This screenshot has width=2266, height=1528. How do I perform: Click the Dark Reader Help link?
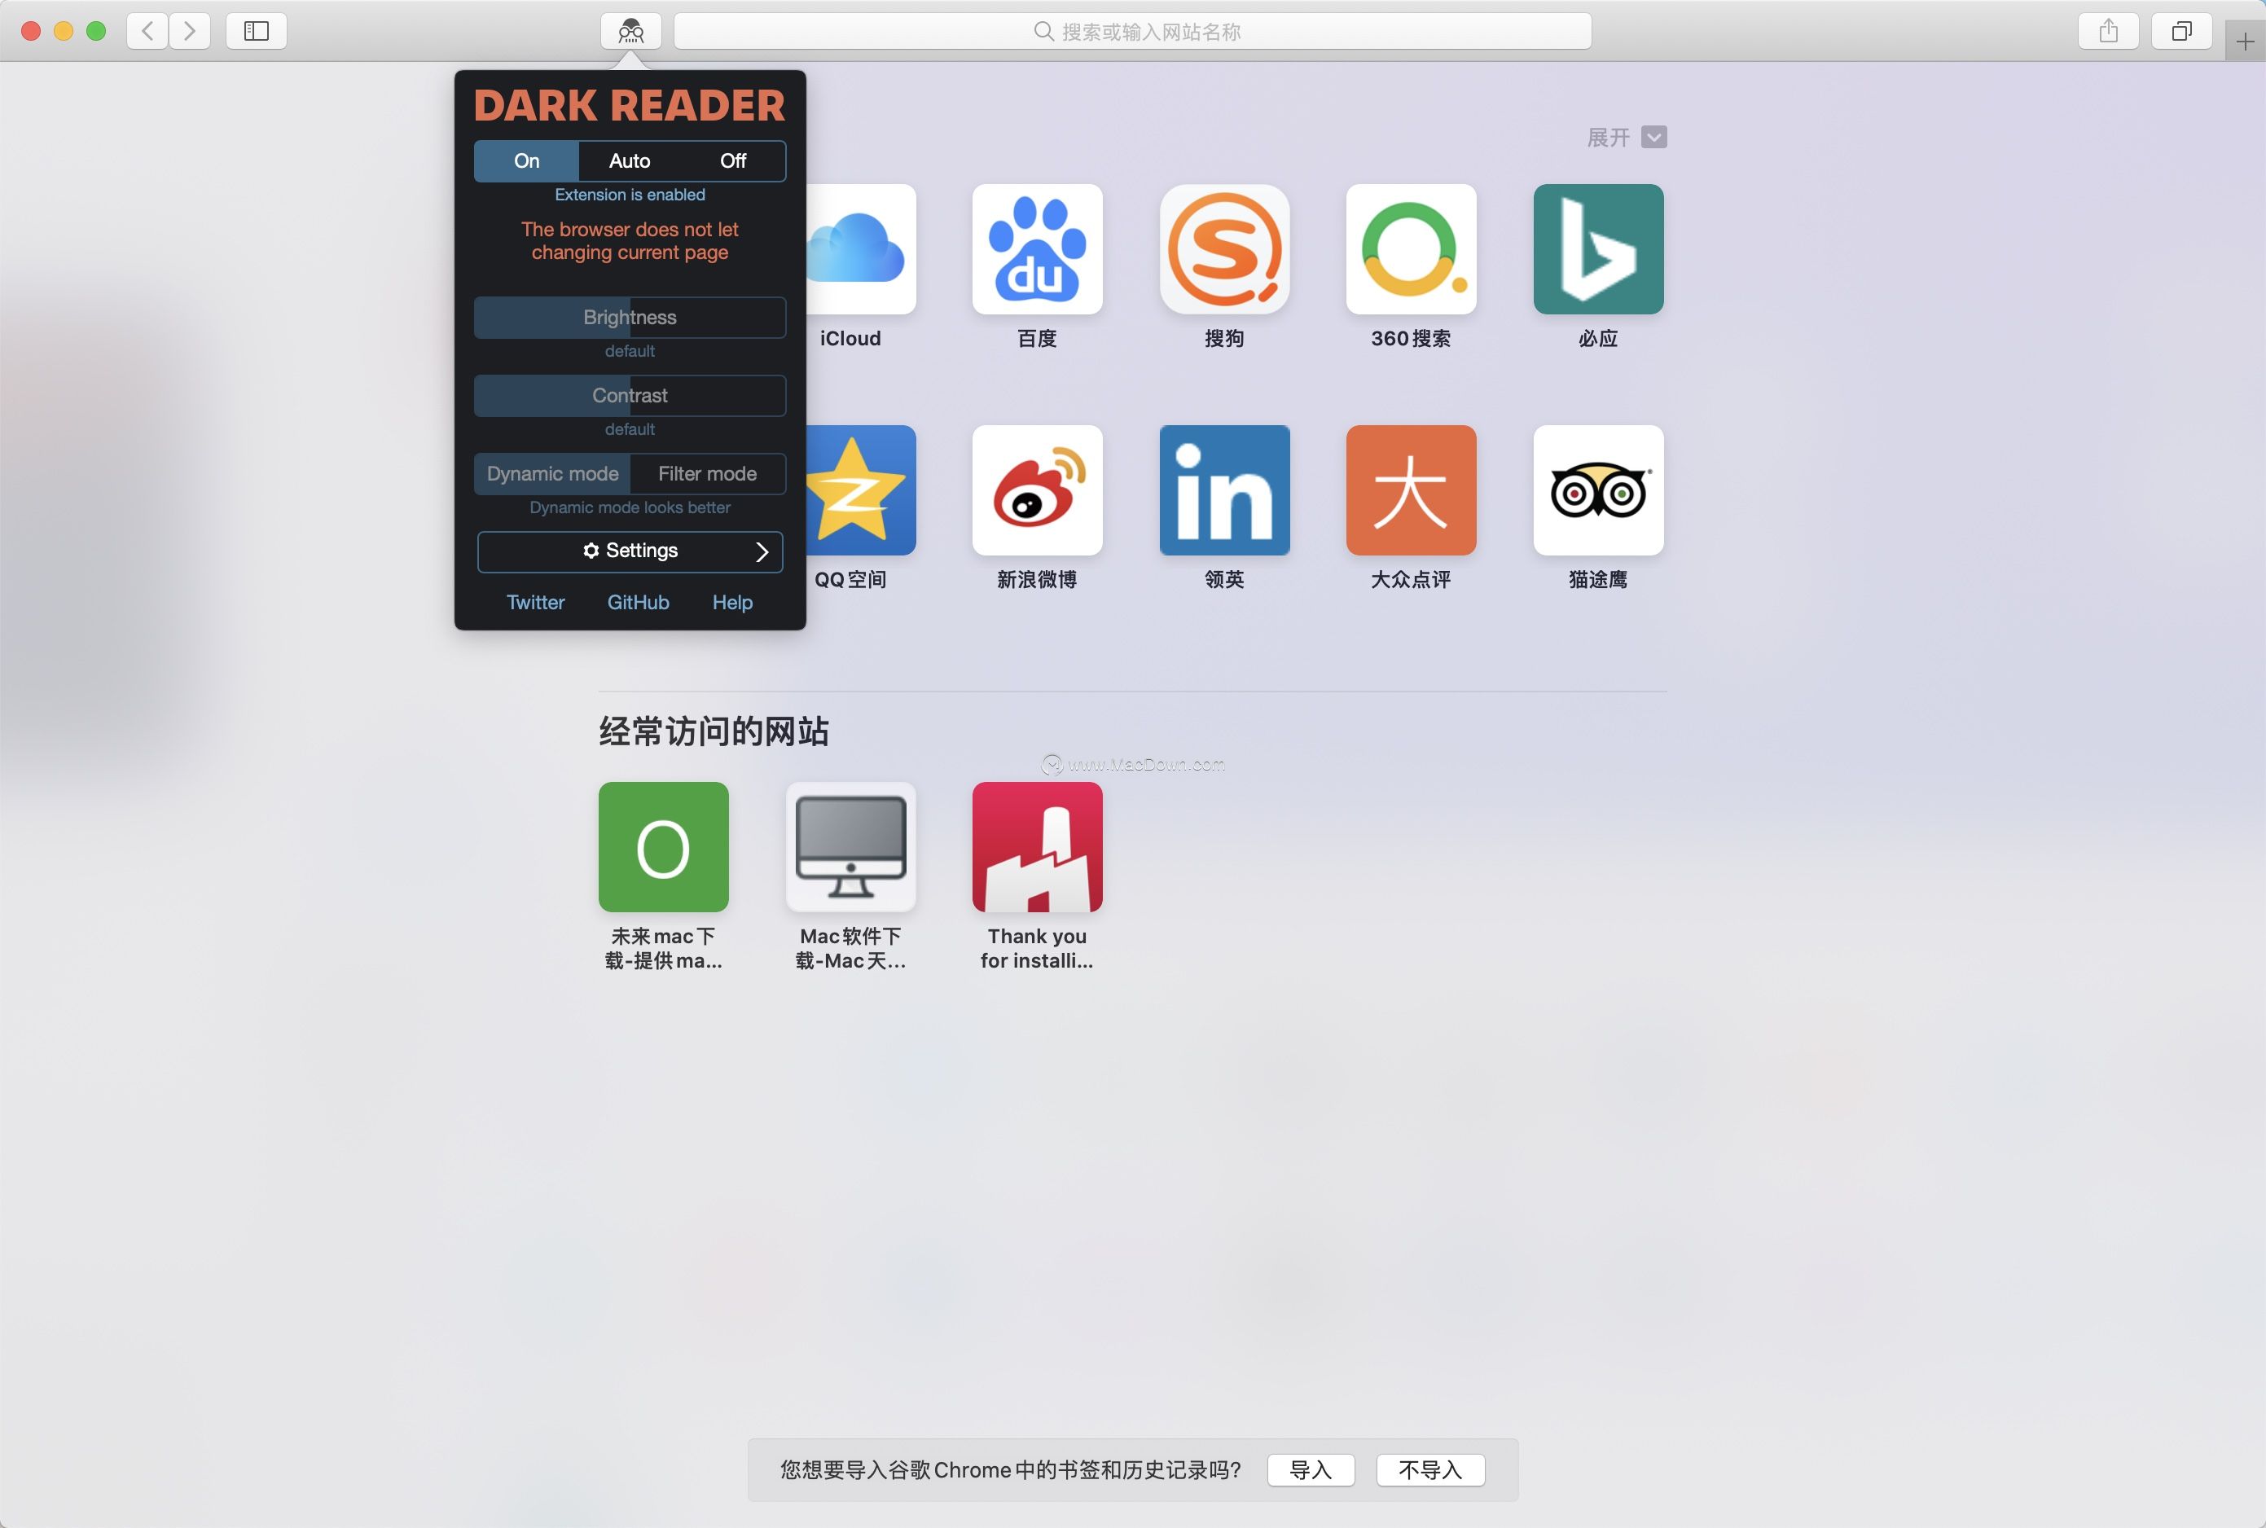tap(731, 602)
